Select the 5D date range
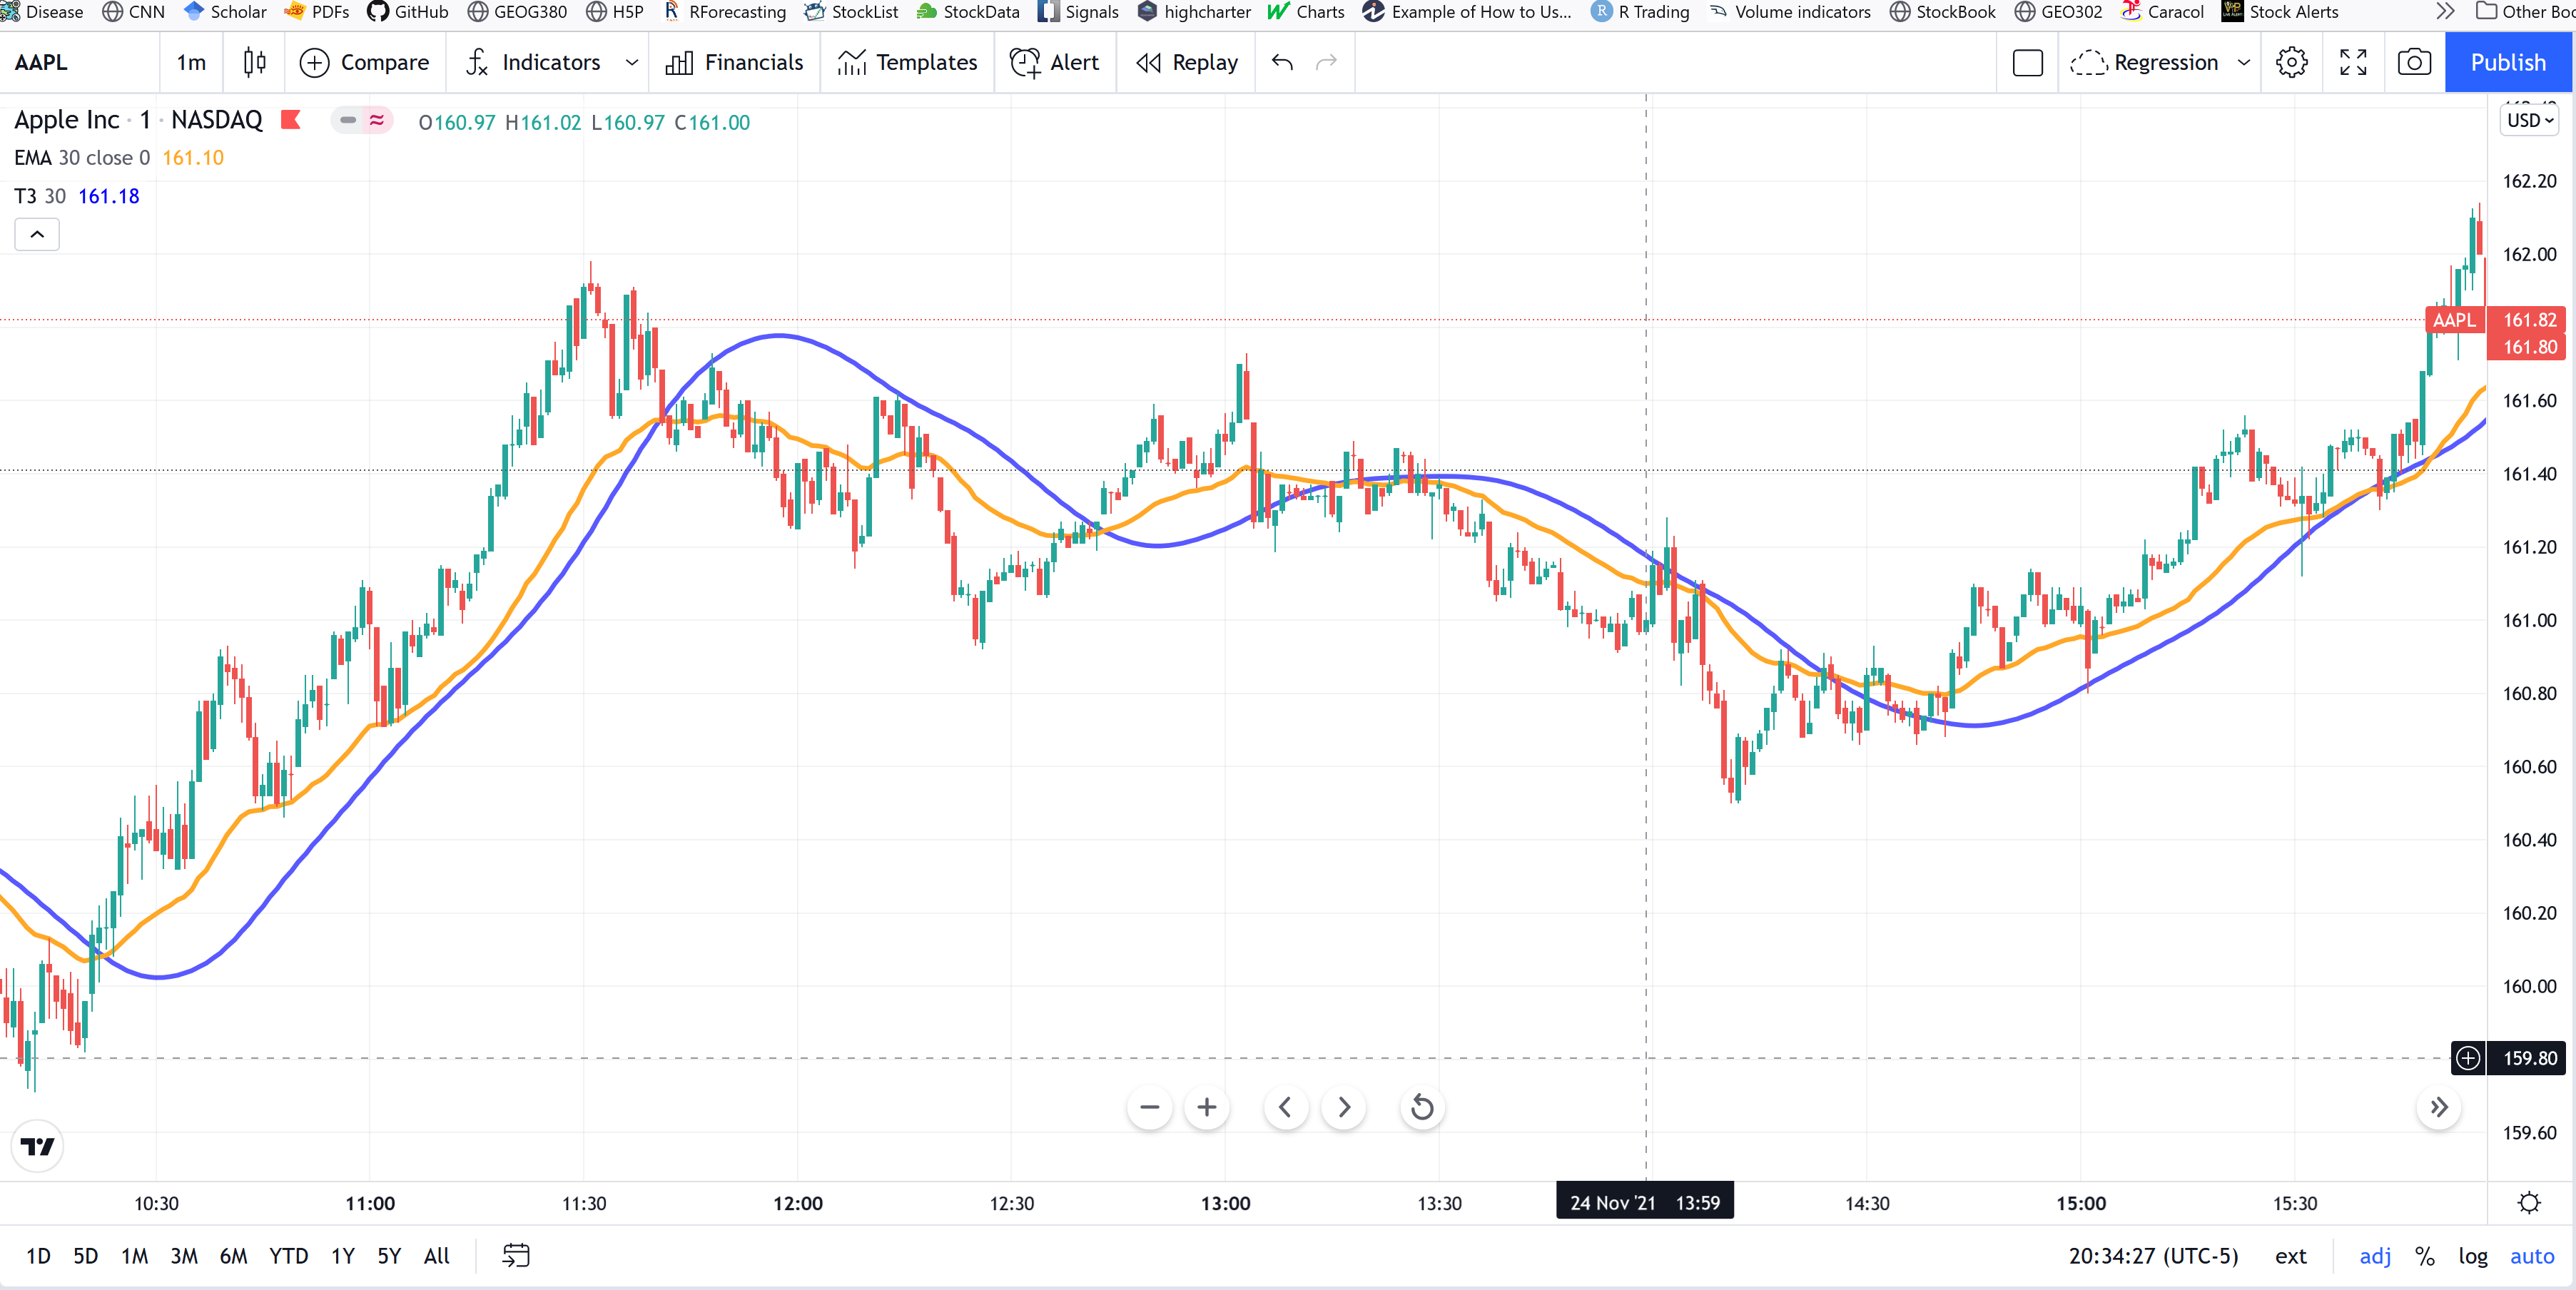2576x1290 pixels. point(86,1256)
